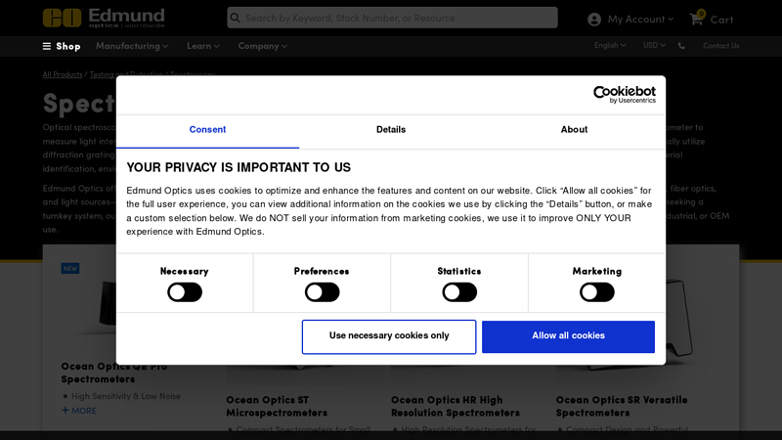Image resolution: width=782 pixels, height=440 pixels.
Task: Click the phone icon in header
Action: (681, 46)
